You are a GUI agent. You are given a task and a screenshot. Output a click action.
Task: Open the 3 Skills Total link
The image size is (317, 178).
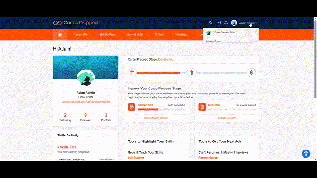tap(67, 147)
